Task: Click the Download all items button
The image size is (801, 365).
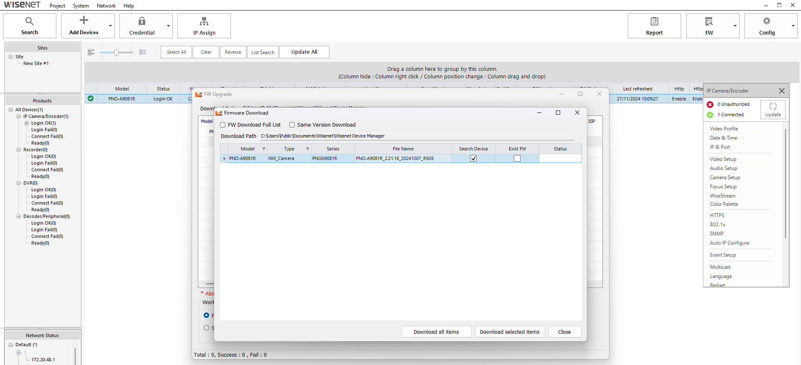Action: click(436, 332)
